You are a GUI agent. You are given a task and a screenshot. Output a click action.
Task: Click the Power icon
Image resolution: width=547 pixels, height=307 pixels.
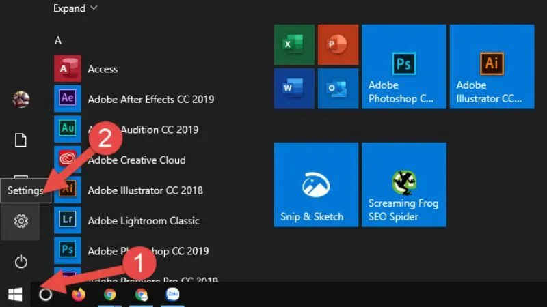tap(21, 262)
